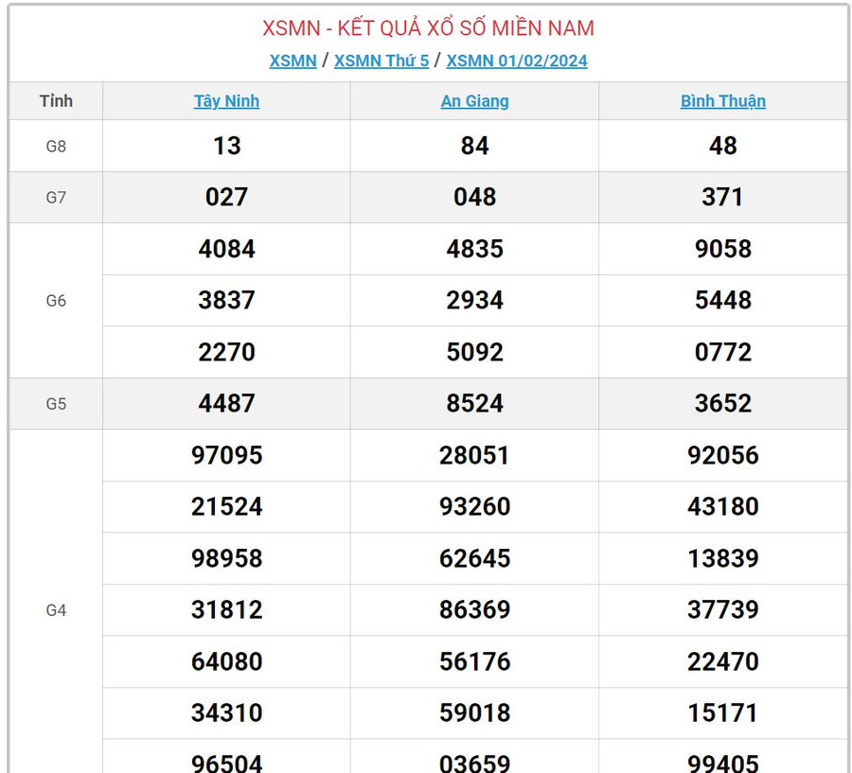Open the XSMN Thứ 5 link
This screenshot has height=773, width=852.
(x=381, y=61)
